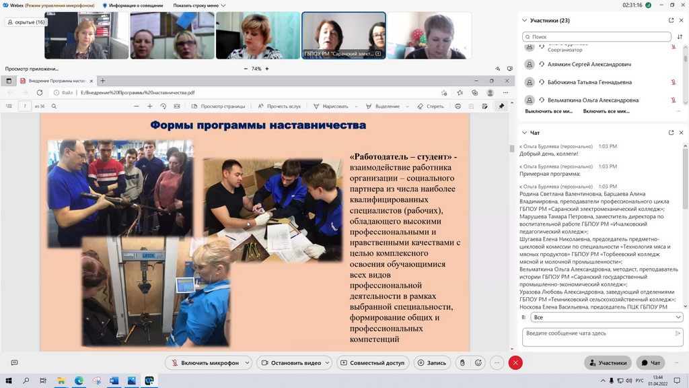Open PDF table of contents icon
The image size is (689, 388).
(9, 106)
